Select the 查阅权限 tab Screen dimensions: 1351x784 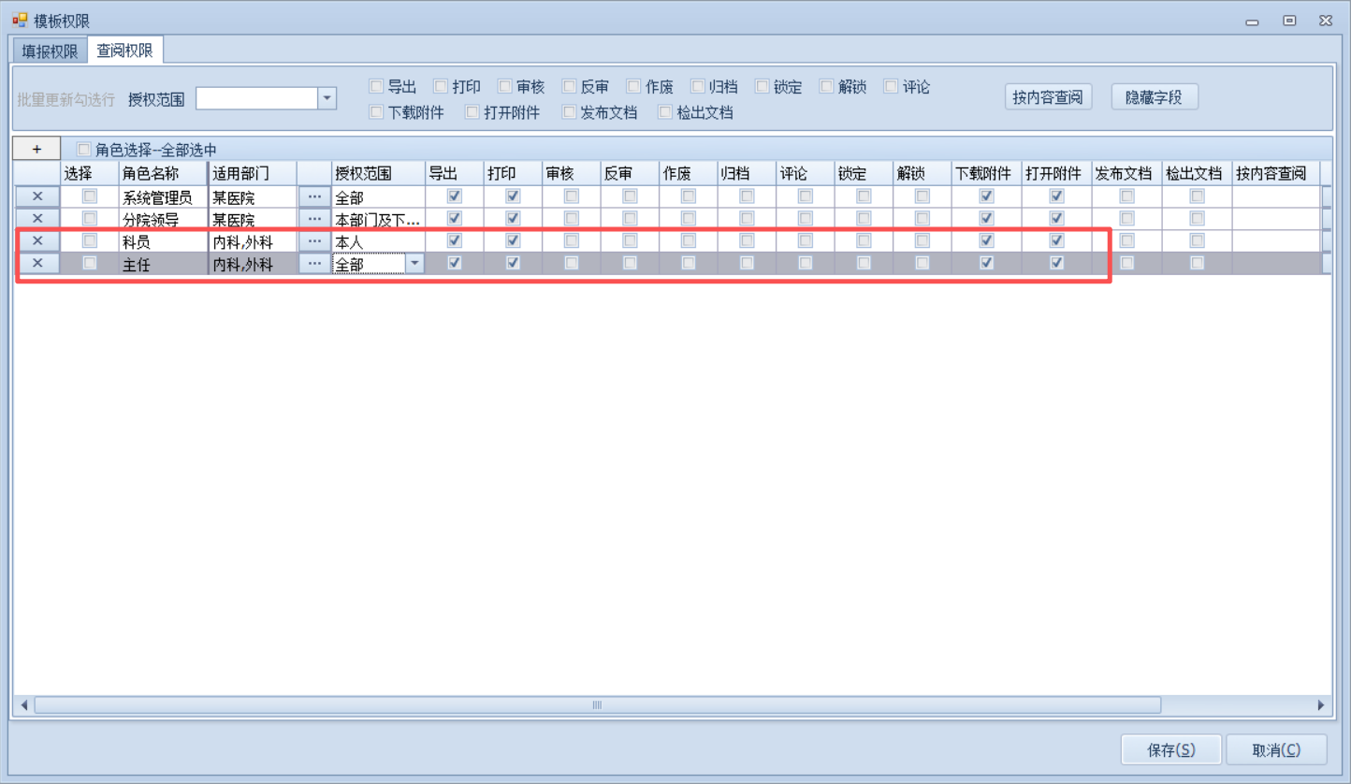tap(124, 51)
